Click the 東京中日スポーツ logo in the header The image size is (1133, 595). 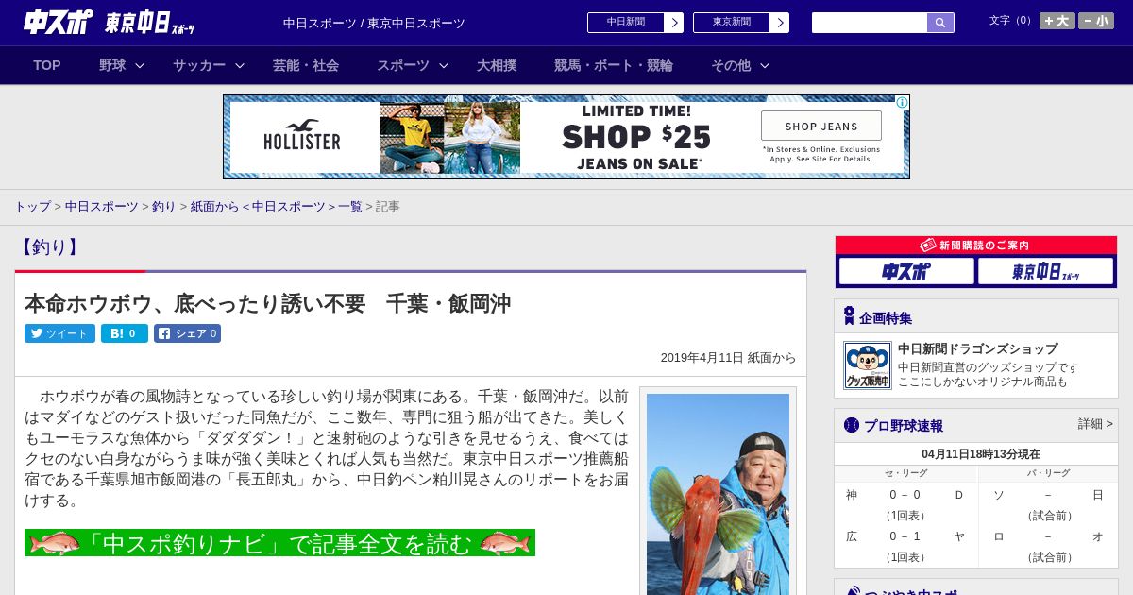(150, 23)
